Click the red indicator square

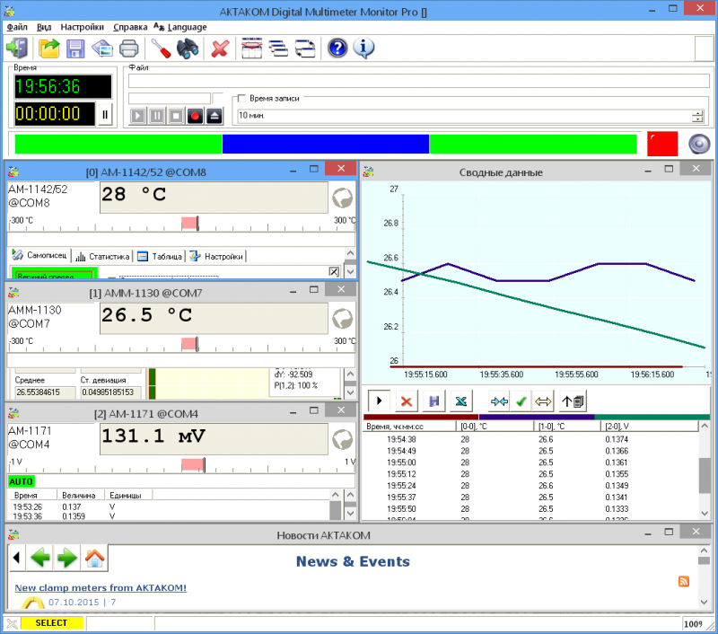coord(662,145)
